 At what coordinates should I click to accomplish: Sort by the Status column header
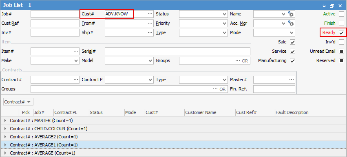(x=106, y=112)
